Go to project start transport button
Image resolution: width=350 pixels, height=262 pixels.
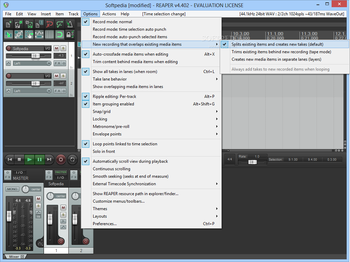[x=10, y=159]
